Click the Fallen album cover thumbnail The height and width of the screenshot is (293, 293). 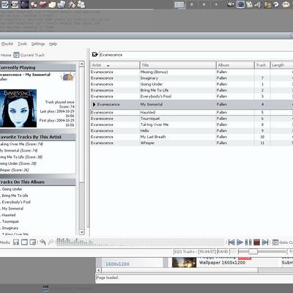[x=18, y=108]
